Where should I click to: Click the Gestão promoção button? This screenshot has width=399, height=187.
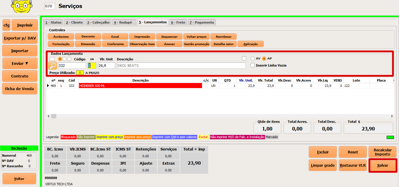[x=196, y=44]
